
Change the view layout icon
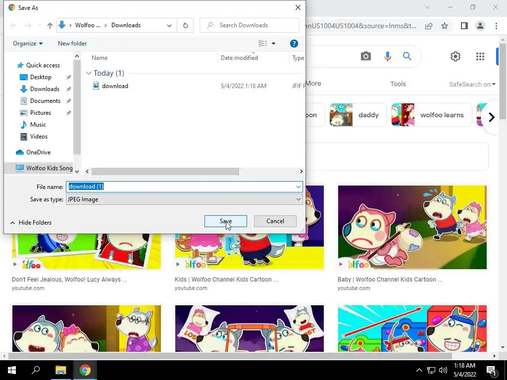[263, 44]
